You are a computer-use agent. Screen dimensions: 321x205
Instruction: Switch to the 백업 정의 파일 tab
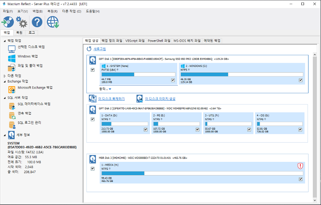click(x=112, y=40)
